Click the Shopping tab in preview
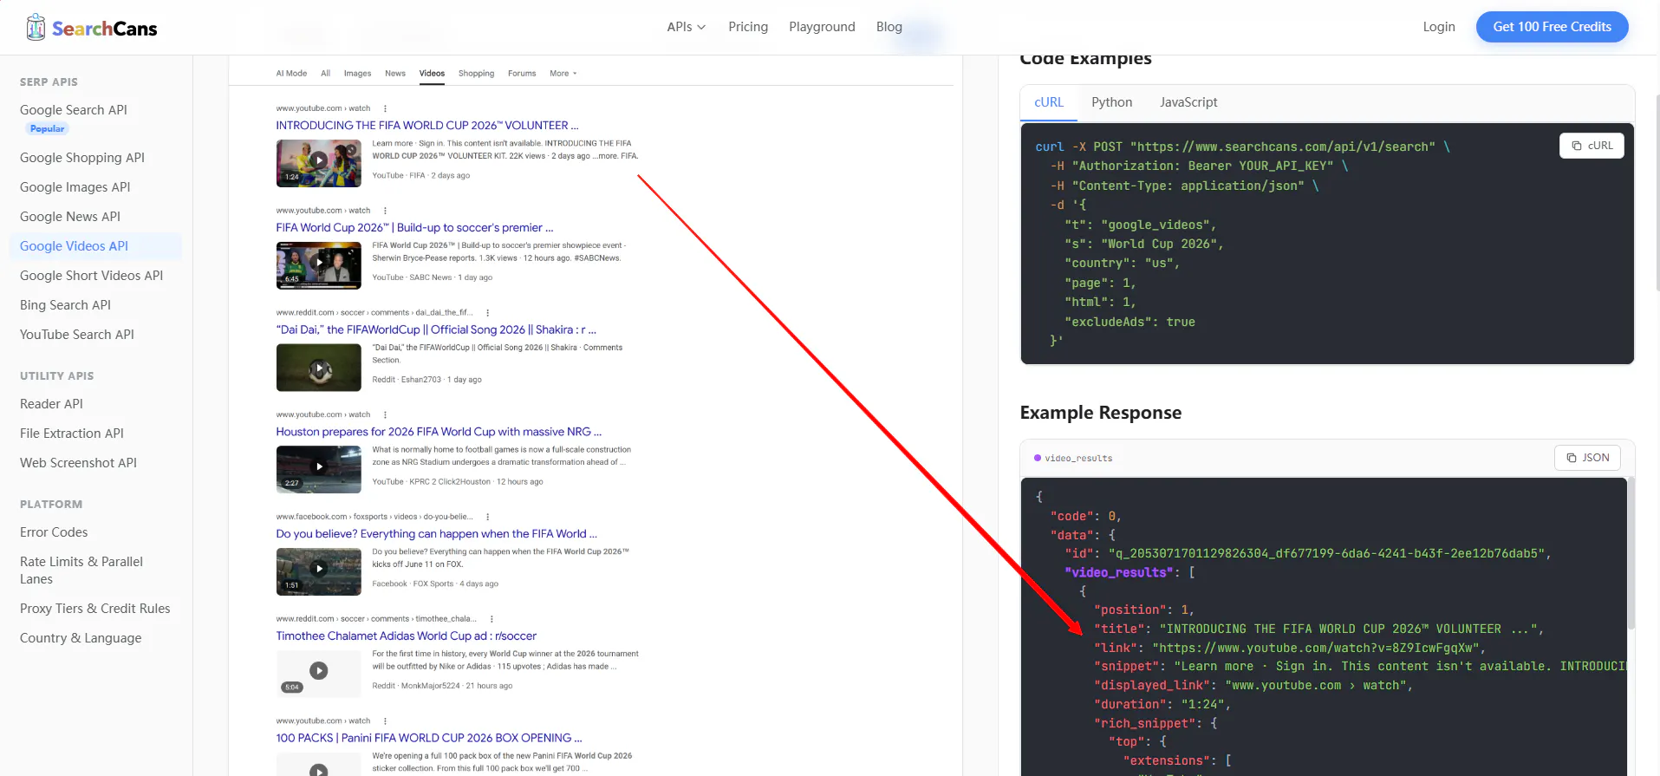The width and height of the screenshot is (1660, 776). click(x=476, y=74)
